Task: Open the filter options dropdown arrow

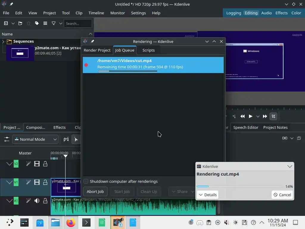Action: (60, 23)
